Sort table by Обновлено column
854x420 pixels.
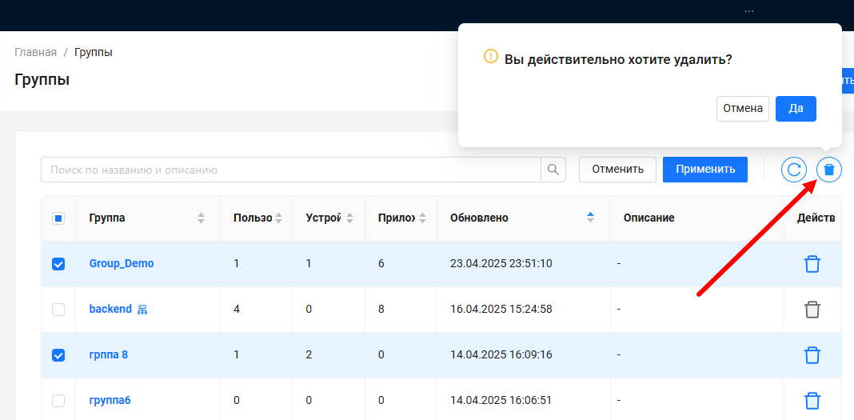(x=591, y=218)
